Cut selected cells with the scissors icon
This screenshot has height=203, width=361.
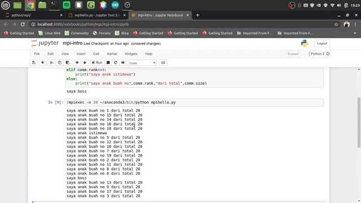pos(51,63)
